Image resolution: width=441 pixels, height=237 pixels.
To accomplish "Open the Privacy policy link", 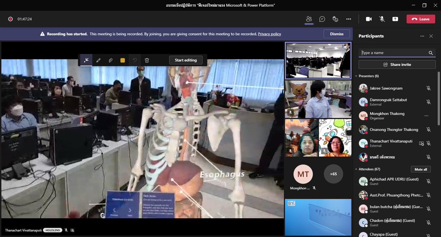I will (x=269, y=34).
